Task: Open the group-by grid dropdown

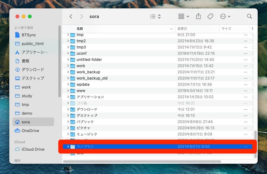Action: [183, 16]
